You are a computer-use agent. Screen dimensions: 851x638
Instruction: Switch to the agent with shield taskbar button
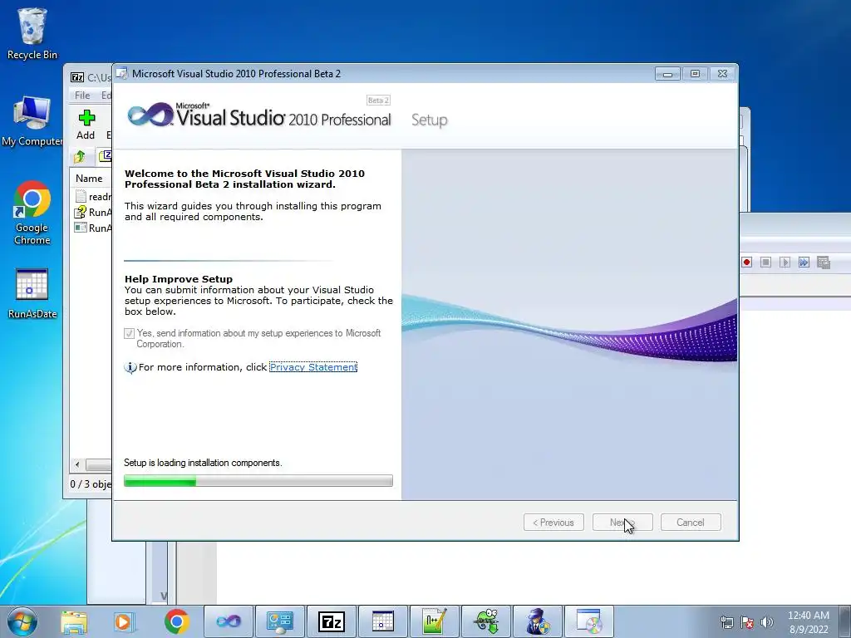click(538, 621)
